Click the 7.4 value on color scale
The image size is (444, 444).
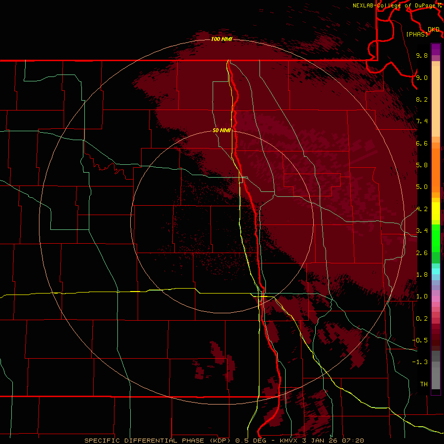[422, 121]
